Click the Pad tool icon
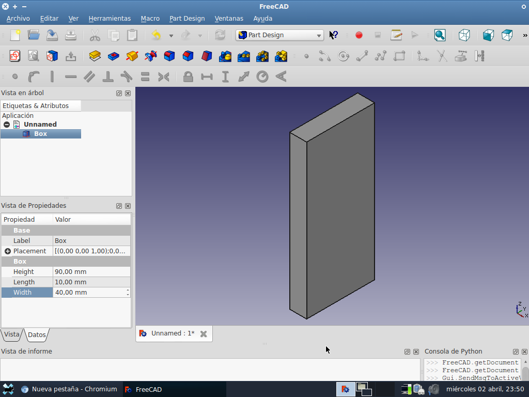 [x=95, y=56]
